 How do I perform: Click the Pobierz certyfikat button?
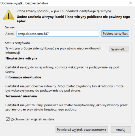pyautogui.click(x=115, y=33)
